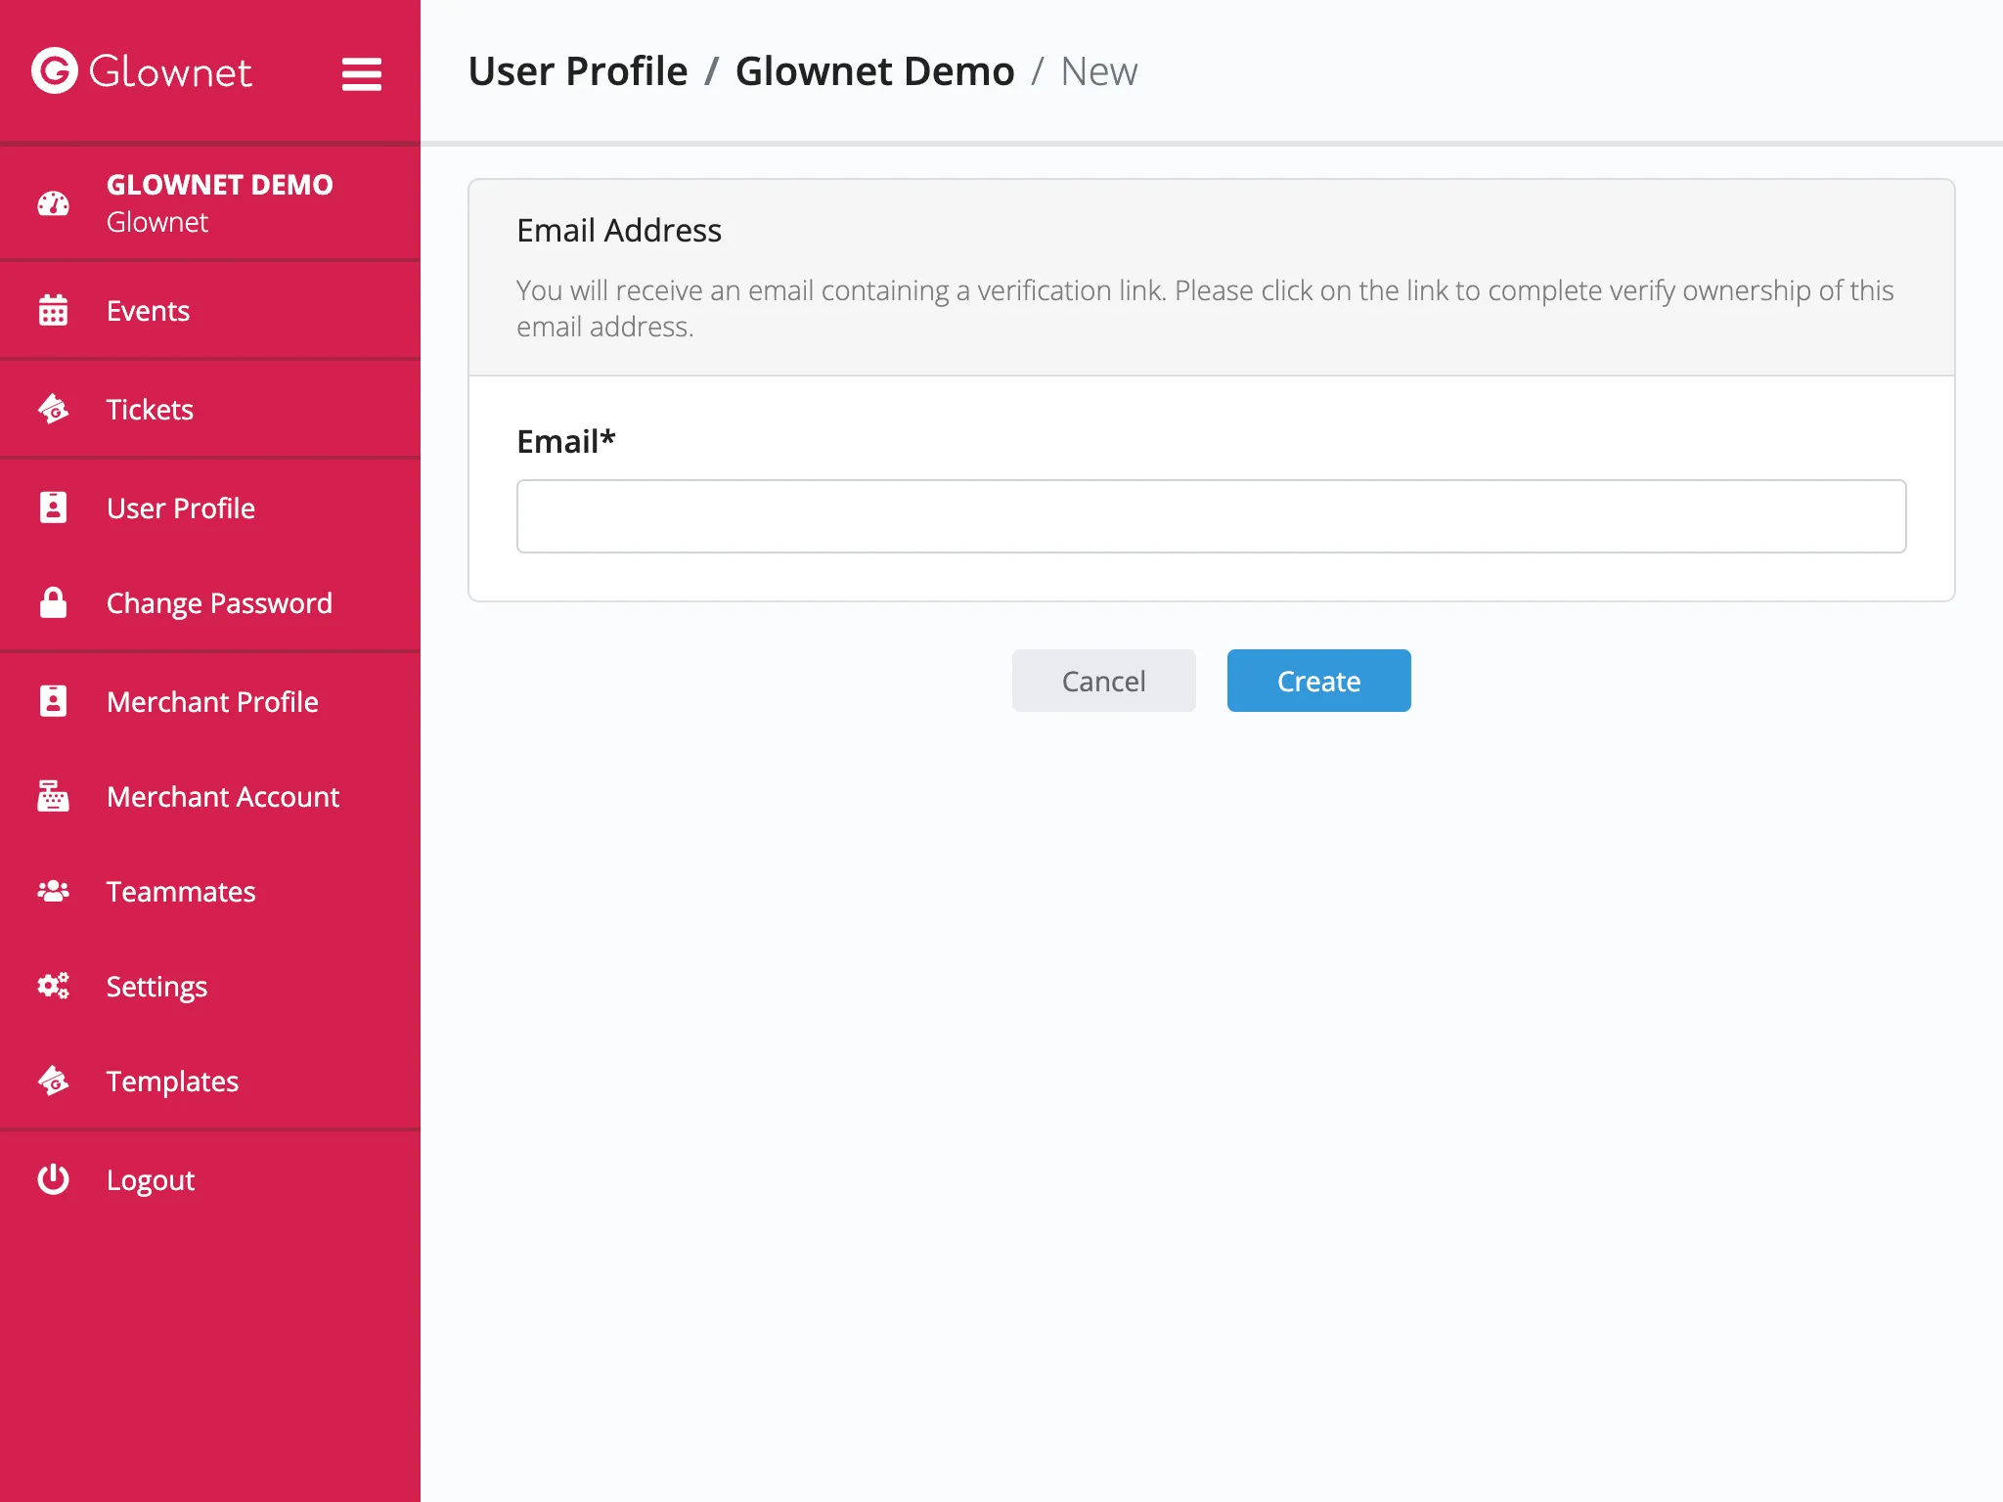Click the Email Address card heading
The height and width of the screenshot is (1502, 2003).
click(x=619, y=230)
